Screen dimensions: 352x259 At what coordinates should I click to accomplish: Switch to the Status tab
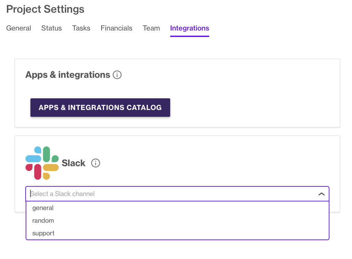click(51, 28)
